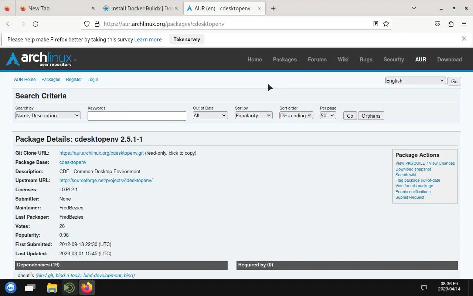The height and width of the screenshot is (296, 473).
Task: Open the bind-git dependency link
Action: click(x=45, y=275)
